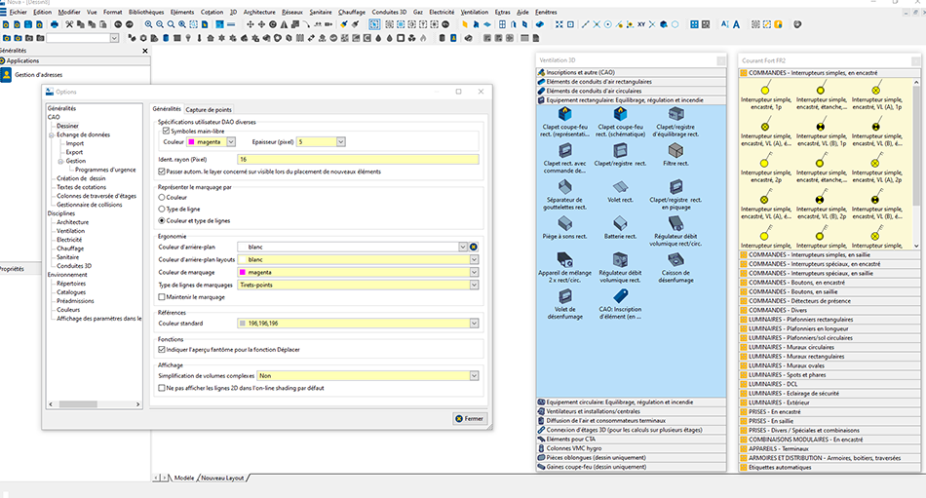Choose the Caisson de désenfumage icon
The width and height of the screenshot is (926, 498).
click(675, 258)
